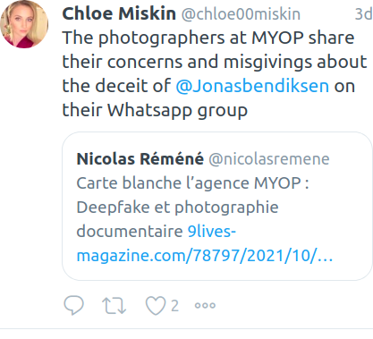The image size is (373, 339).
Task: Select the quoted tweet card's empty bottom area
Action: (217, 273)
